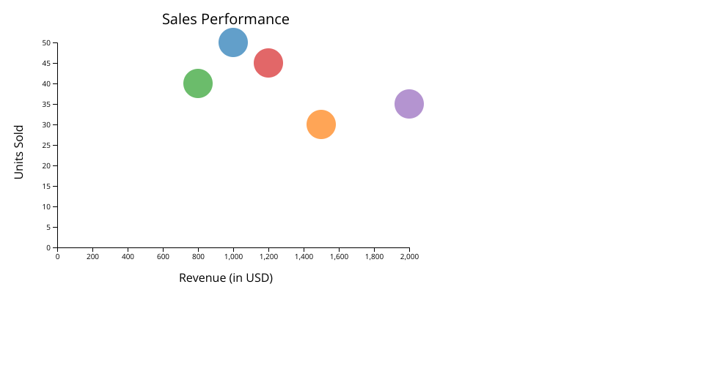Click the Revenue (in USD) axis title
This screenshot has height=366, width=704.
pyautogui.click(x=226, y=278)
